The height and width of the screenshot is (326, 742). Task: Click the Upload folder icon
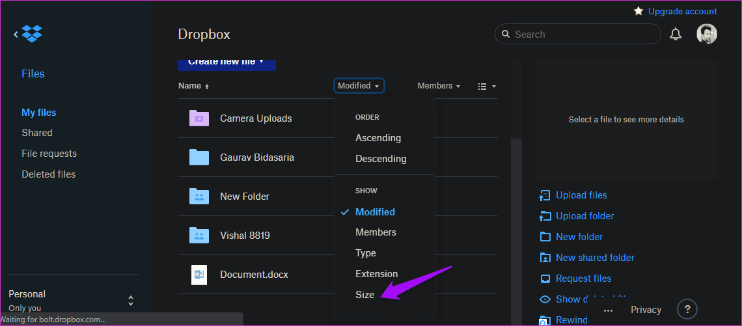pyautogui.click(x=545, y=216)
